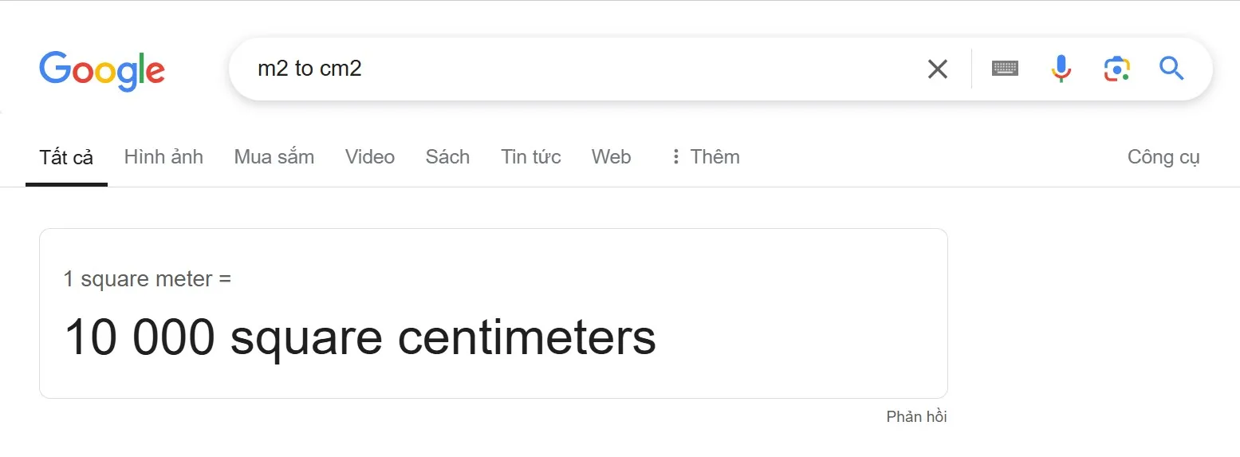Image resolution: width=1240 pixels, height=457 pixels.
Task: Switch to the 'Hình ảnh' tab
Action: pyautogui.click(x=163, y=157)
